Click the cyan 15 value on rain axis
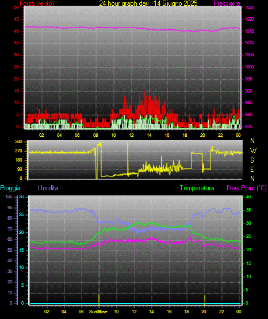Image resolution: width=268 pixels, height=319 pixels. 21,250
